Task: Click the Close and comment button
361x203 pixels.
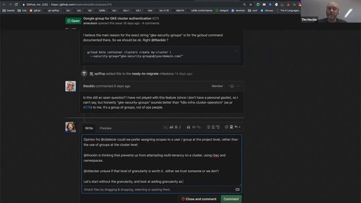Action: click(199, 199)
